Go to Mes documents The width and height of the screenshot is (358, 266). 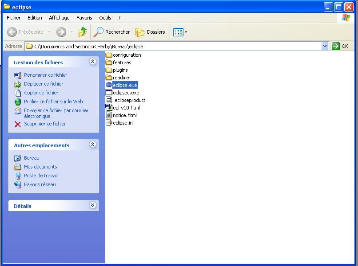coord(40,167)
